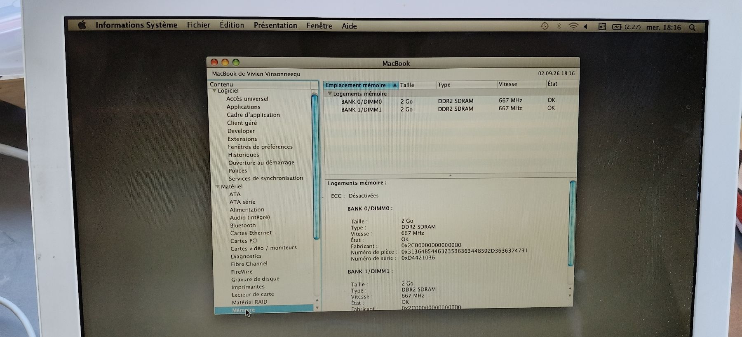Select Services de synchronisation item
The height and width of the screenshot is (337, 742).
click(x=266, y=178)
